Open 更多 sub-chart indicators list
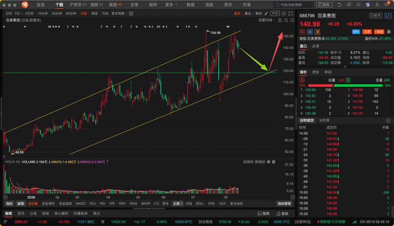 coord(165,203)
